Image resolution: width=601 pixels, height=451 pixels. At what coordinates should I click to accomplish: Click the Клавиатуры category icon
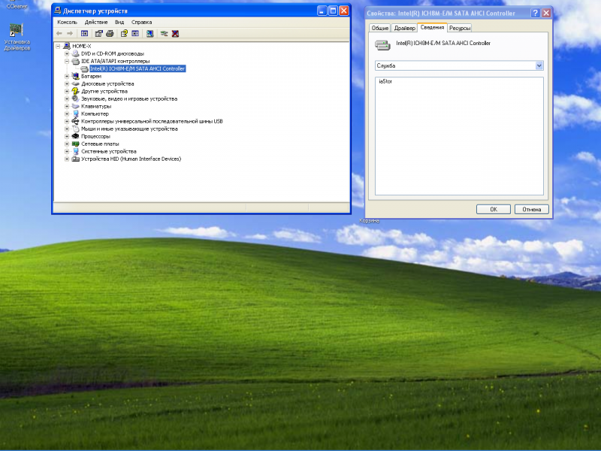76,106
